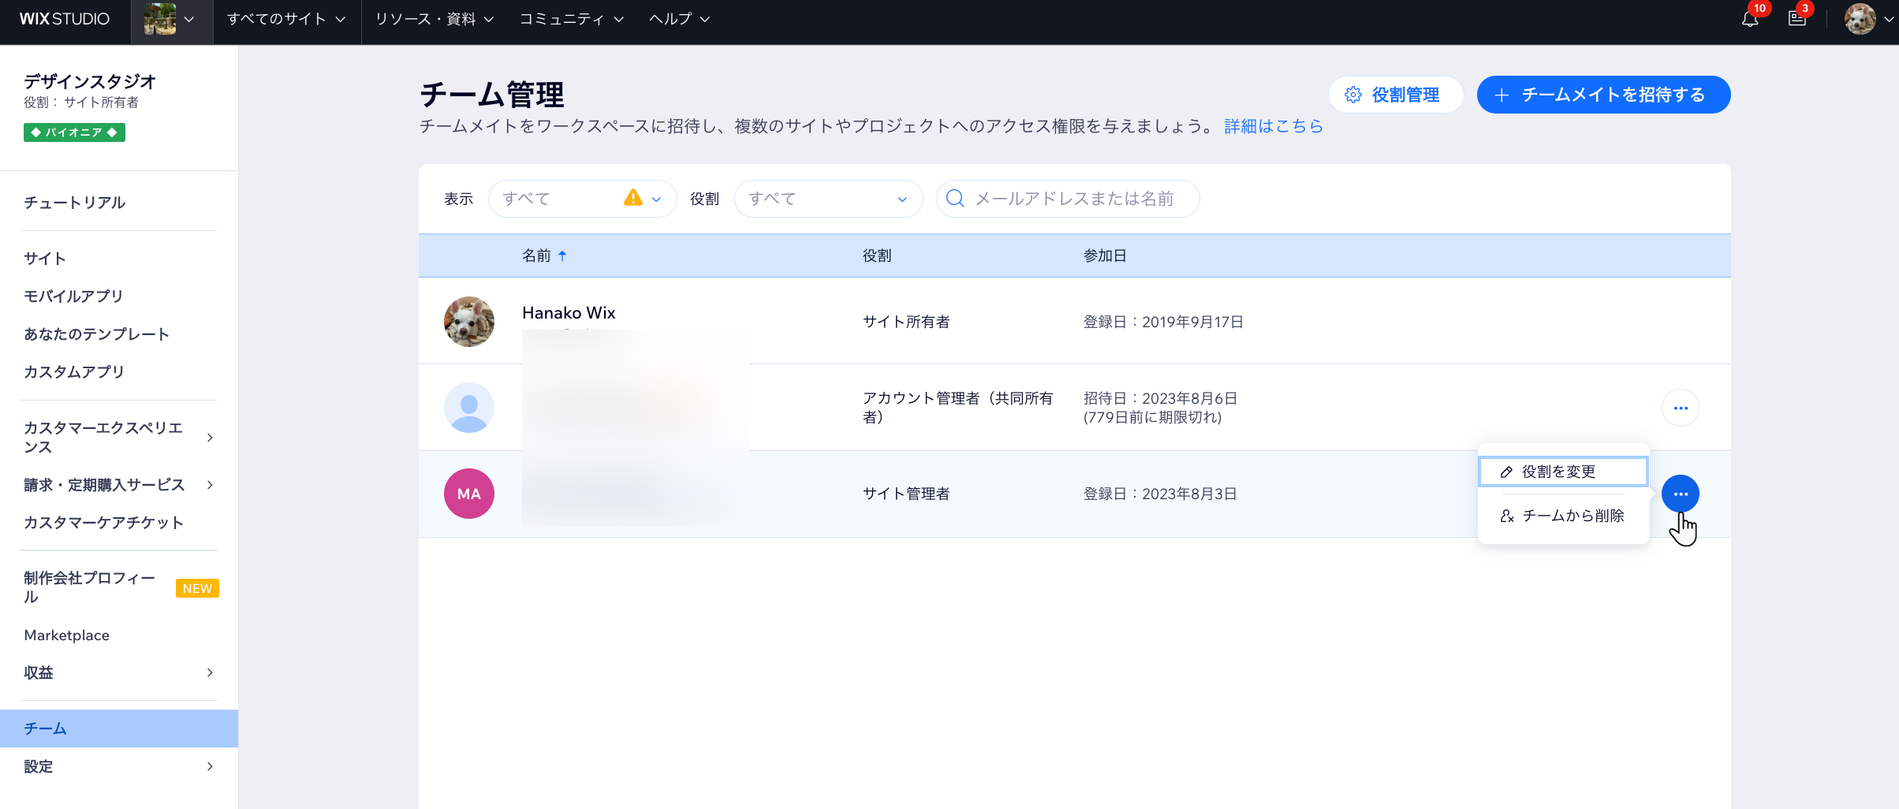Navigate to Marketplace in the sidebar

point(67,635)
